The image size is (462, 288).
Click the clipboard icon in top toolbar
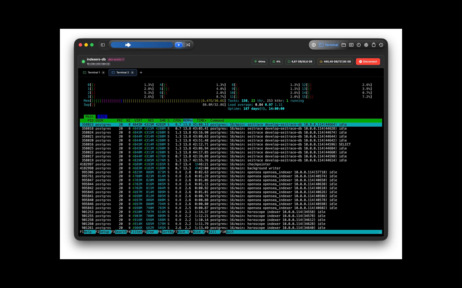(x=374, y=45)
